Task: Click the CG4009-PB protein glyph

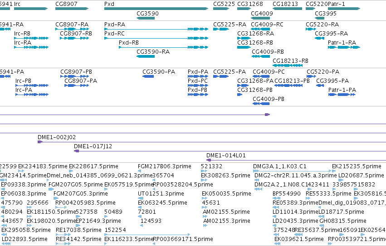Action: [x=261, y=104]
